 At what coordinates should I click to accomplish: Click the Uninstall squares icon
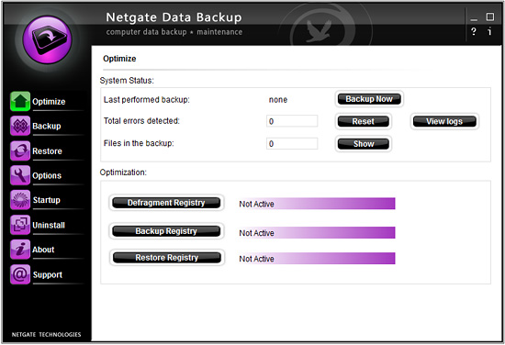point(20,225)
